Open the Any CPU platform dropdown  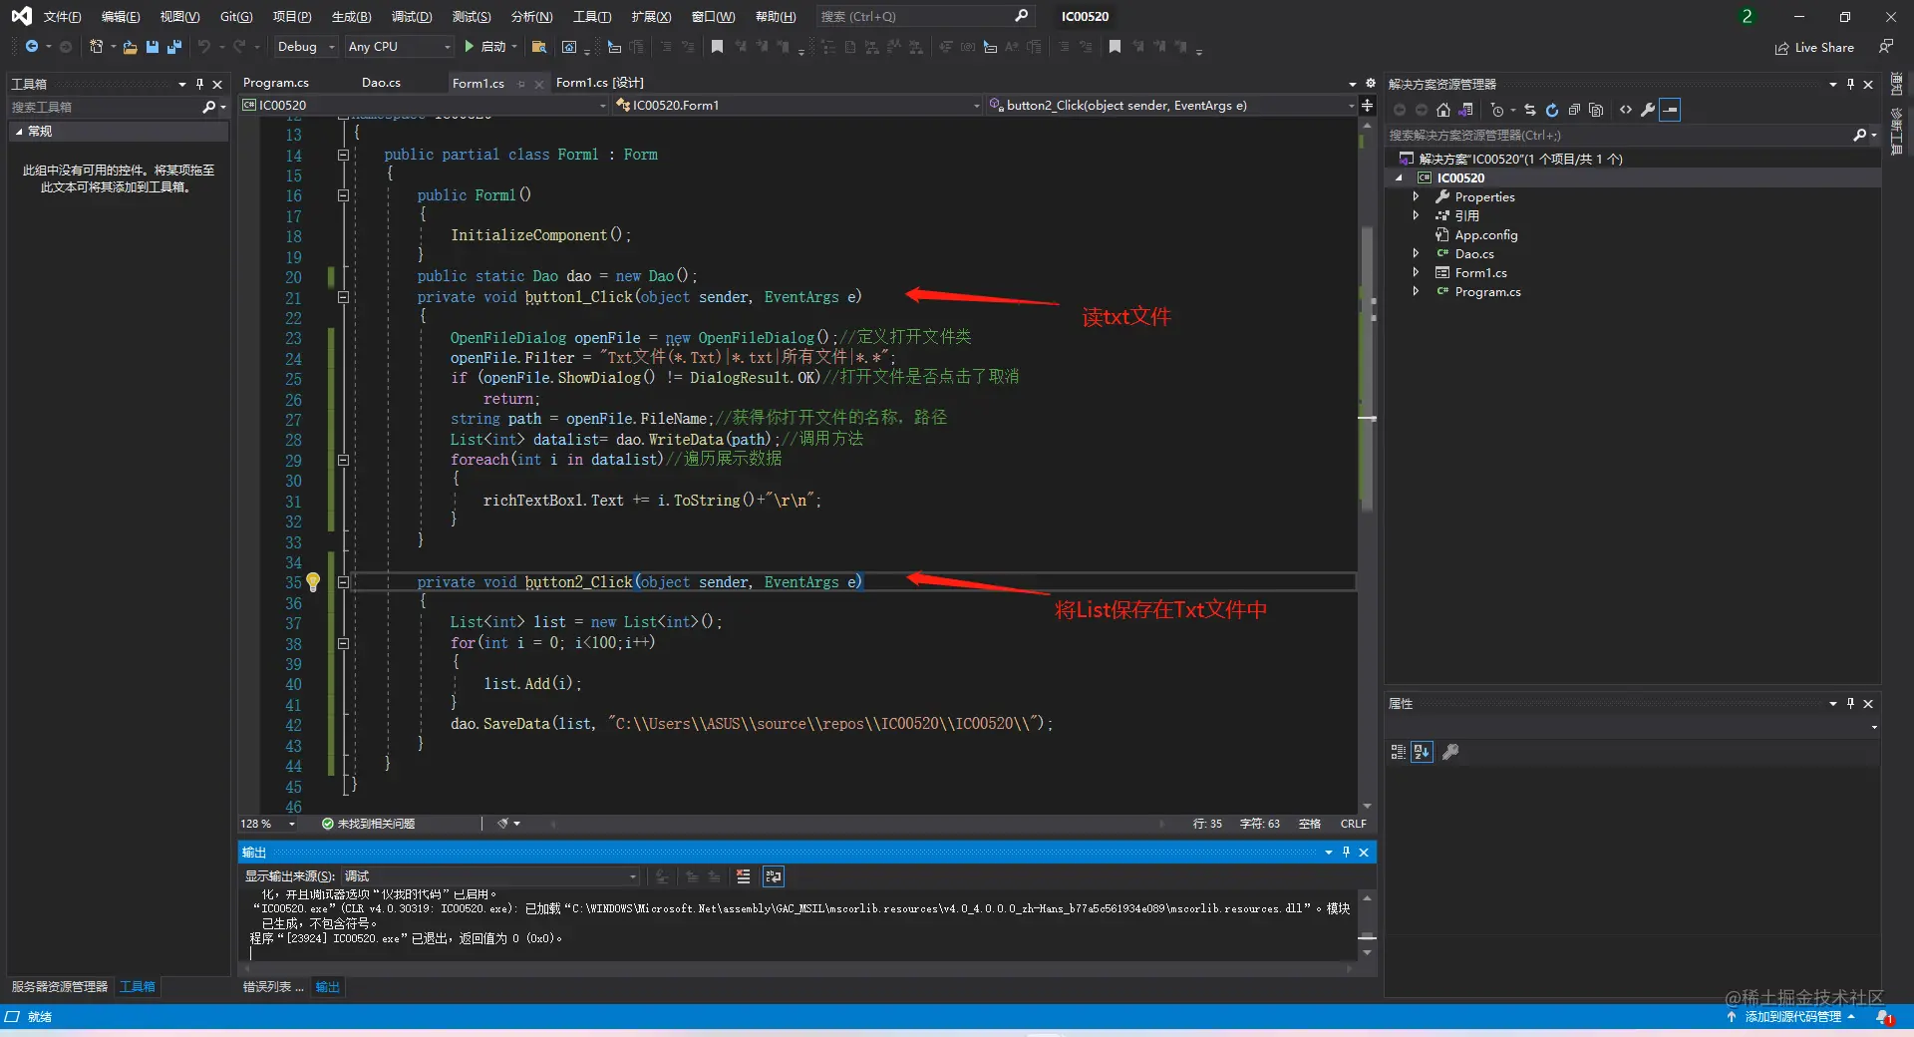(x=399, y=47)
